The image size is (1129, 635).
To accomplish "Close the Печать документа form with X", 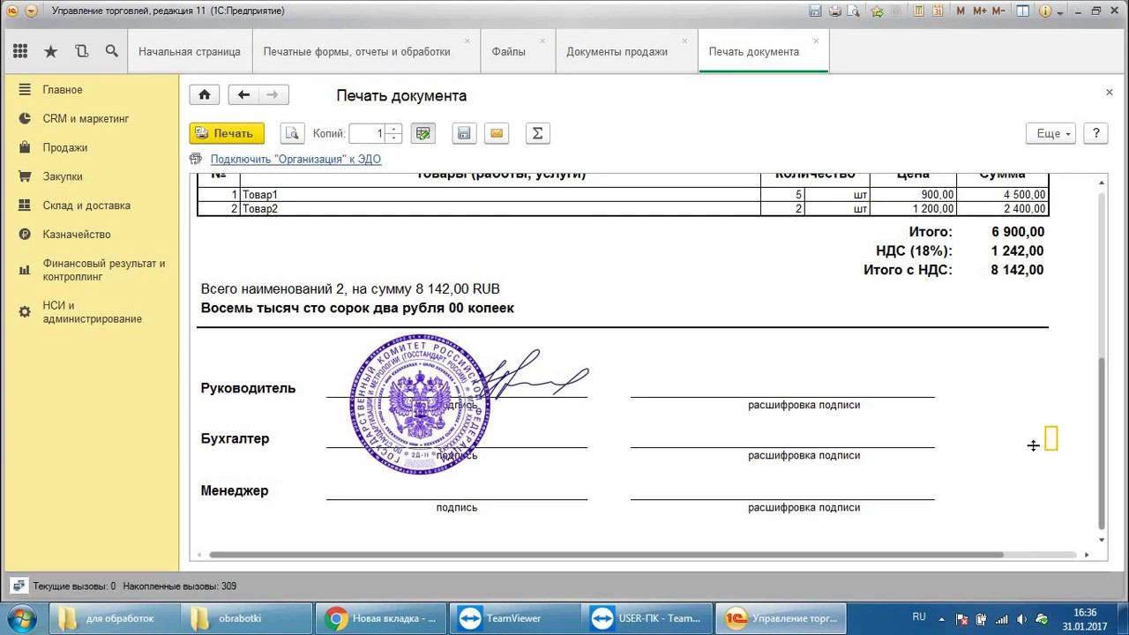I will pos(1110,92).
